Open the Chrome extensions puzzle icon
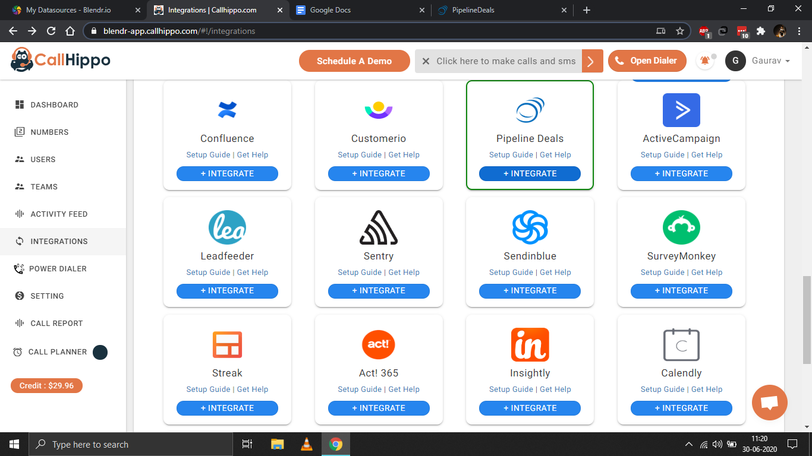The image size is (812, 456). [760, 31]
